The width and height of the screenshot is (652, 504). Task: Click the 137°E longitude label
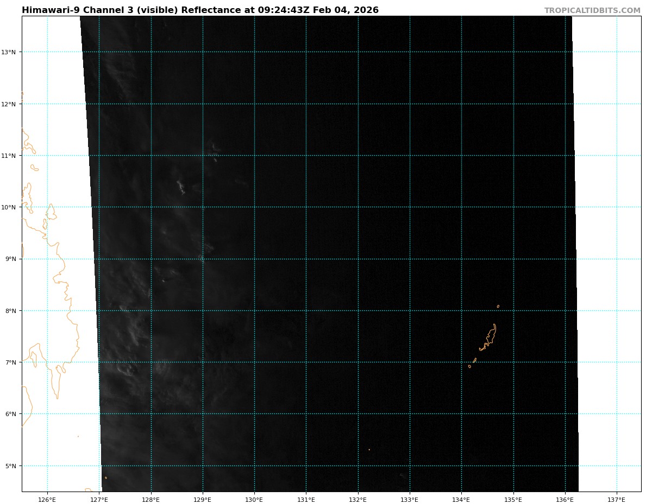tap(617, 499)
